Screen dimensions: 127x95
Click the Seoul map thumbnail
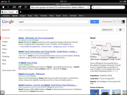click(105, 50)
